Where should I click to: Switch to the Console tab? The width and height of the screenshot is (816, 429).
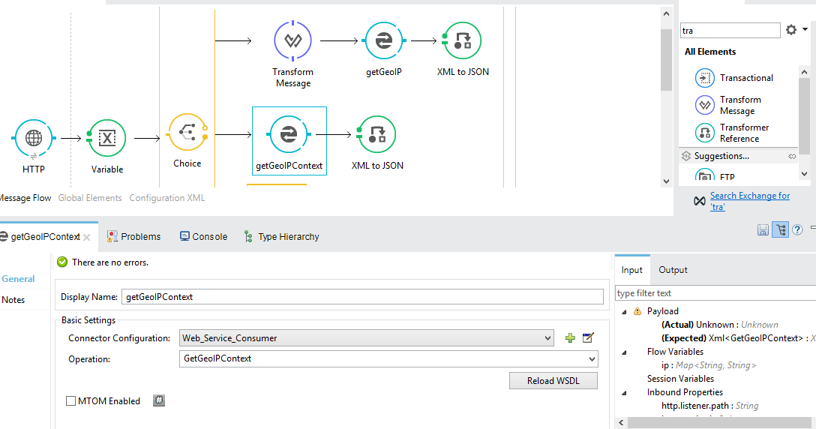coord(203,236)
